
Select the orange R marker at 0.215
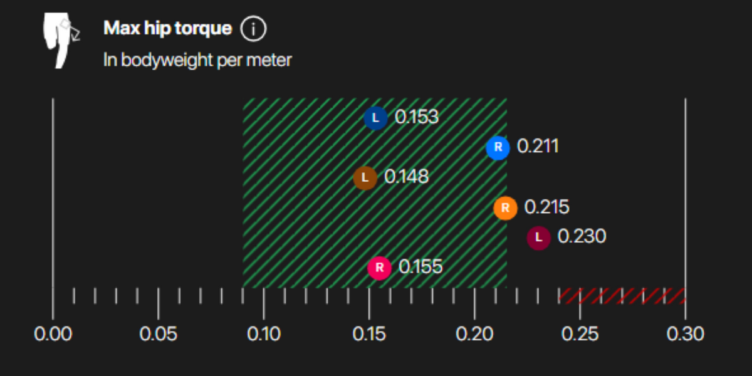point(505,208)
